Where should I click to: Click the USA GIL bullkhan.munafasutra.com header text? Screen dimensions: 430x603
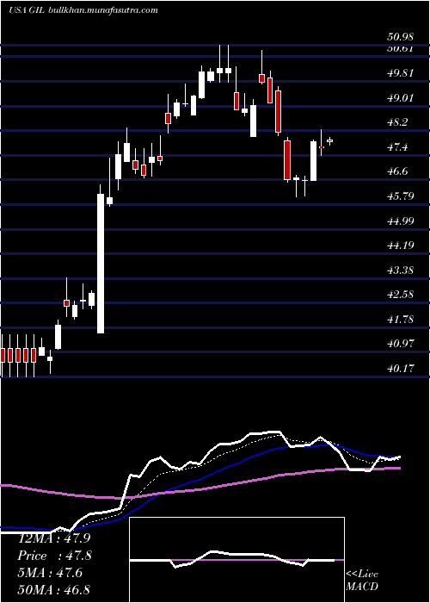pos(83,10)
